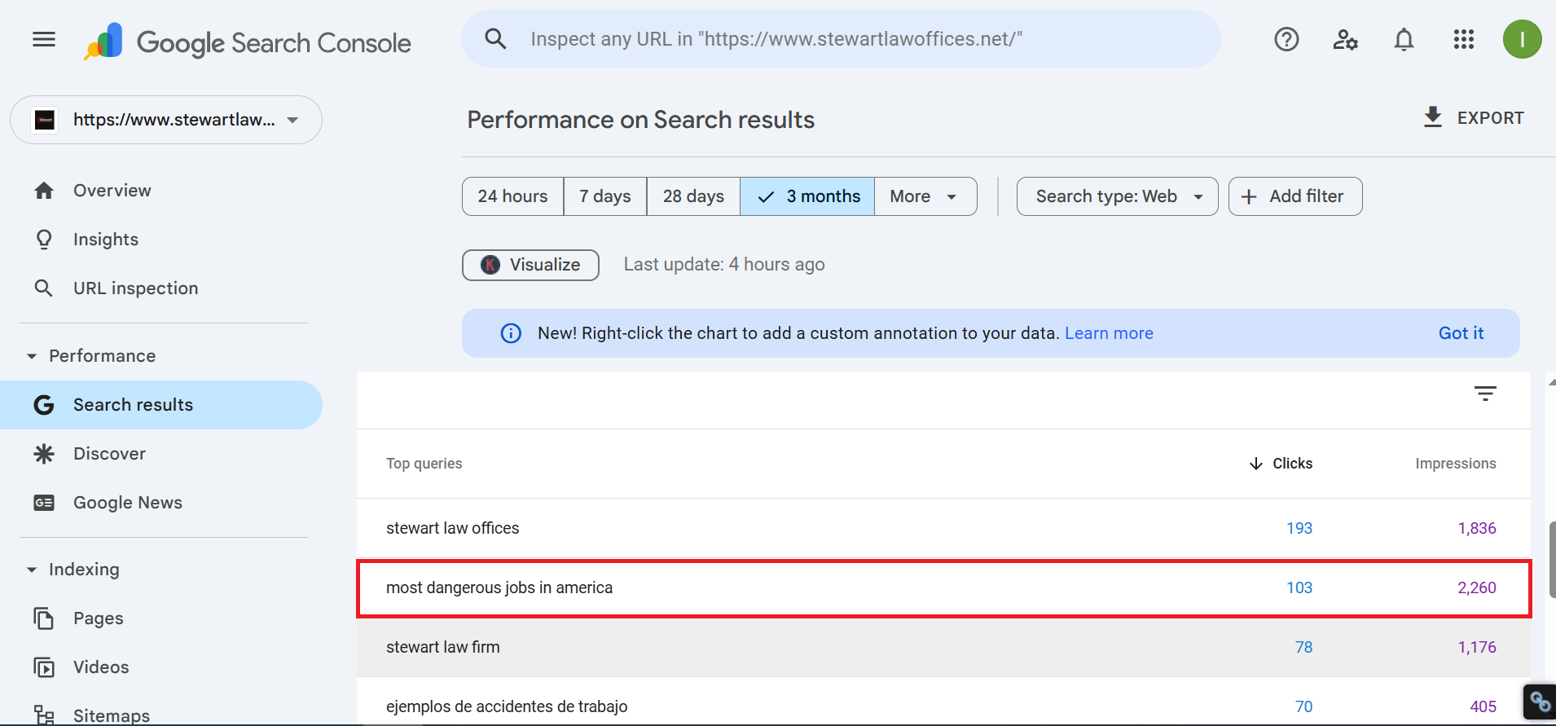The width and height of the screenshot is (1556, 726).
Task: Open the More date range dropdown
Action: [925, 196]
